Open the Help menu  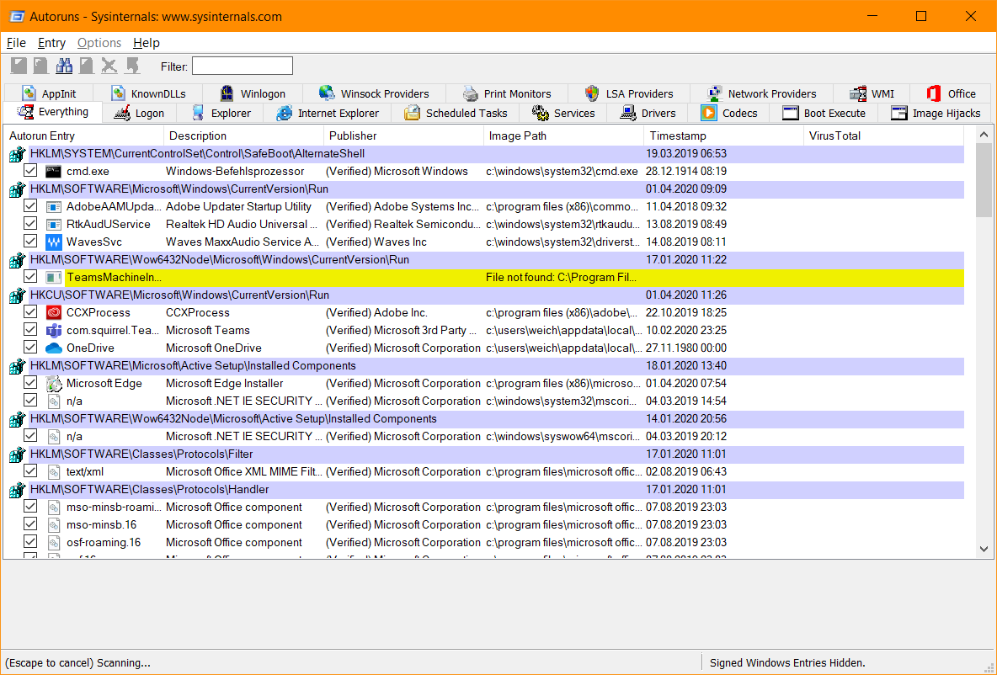click(x=147, y=43)
